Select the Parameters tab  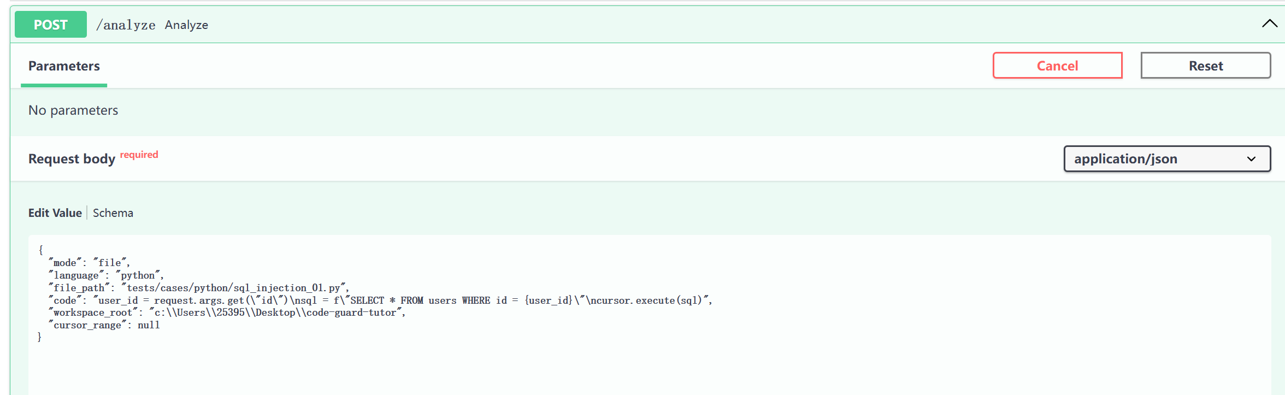(x=64, y=66)
